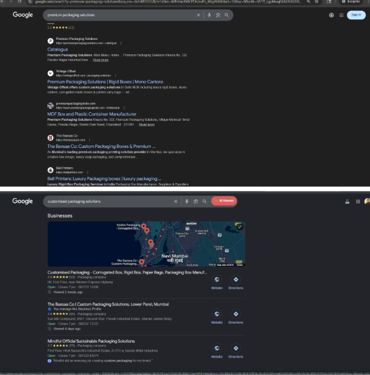Open more options for The Baxsaa Co result
The height and width of the screenshot is (375, 370).
(89, 140)
